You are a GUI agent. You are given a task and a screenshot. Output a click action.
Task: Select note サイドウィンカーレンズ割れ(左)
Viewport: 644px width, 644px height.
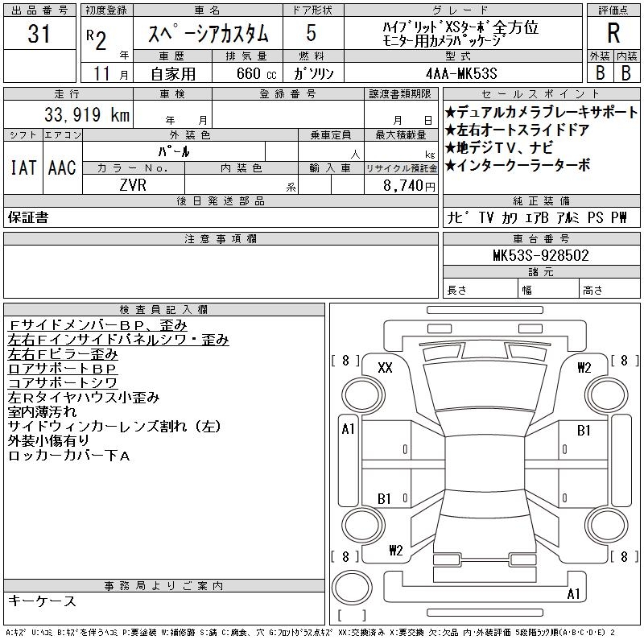point(114,427)
